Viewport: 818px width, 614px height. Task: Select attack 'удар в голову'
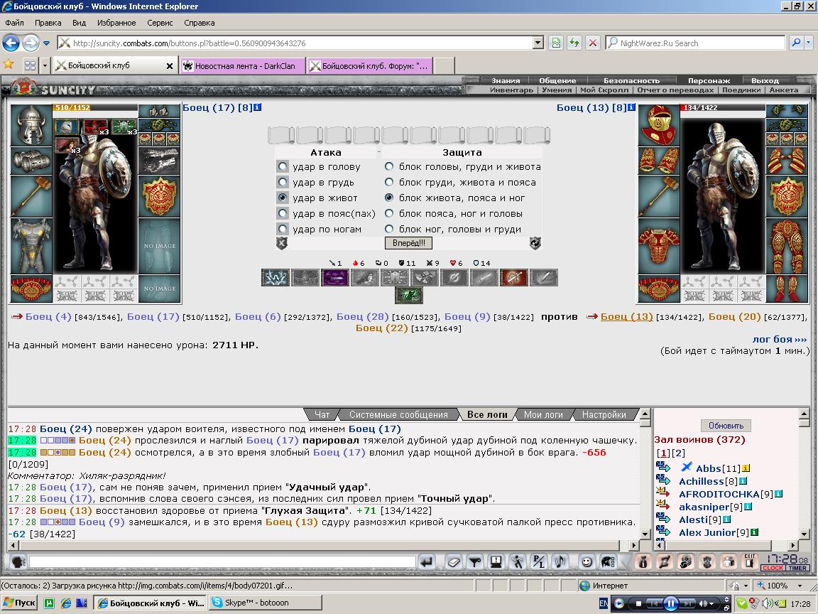[x=283, y=166]
